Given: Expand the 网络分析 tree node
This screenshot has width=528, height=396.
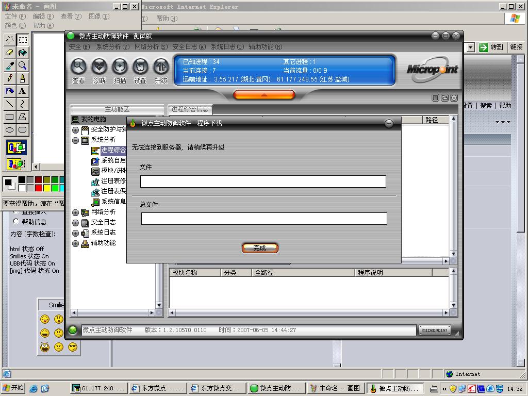Looking at the screenshot, I should (x=75, y=212).
